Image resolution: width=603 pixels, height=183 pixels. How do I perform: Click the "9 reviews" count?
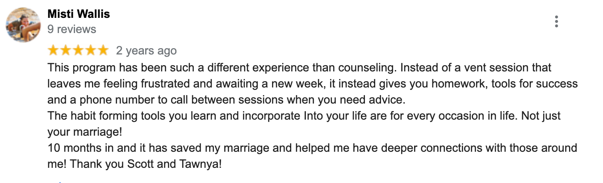[x=71, y=29]
